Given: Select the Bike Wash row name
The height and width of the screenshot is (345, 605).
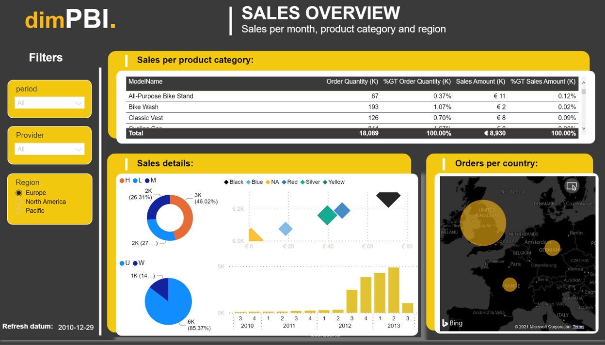Looking at the screenshot, I should coord(143,107).
